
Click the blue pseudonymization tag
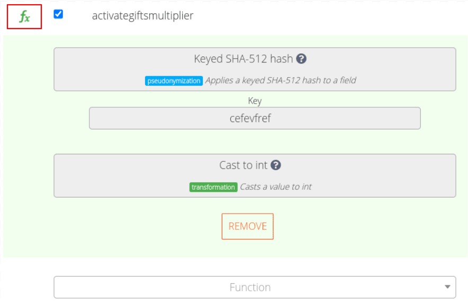coord(174,81)
